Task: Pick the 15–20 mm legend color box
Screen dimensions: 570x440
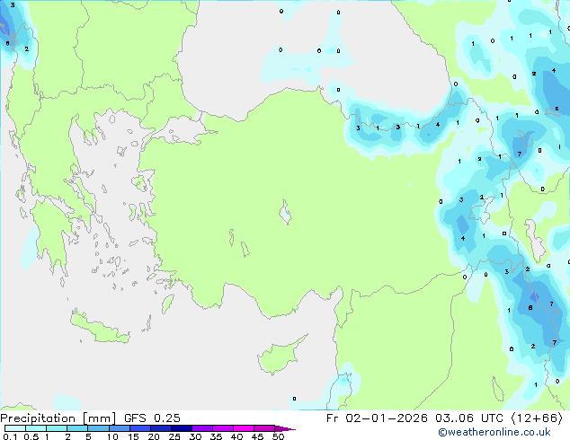Action: [x=140, y=428]
